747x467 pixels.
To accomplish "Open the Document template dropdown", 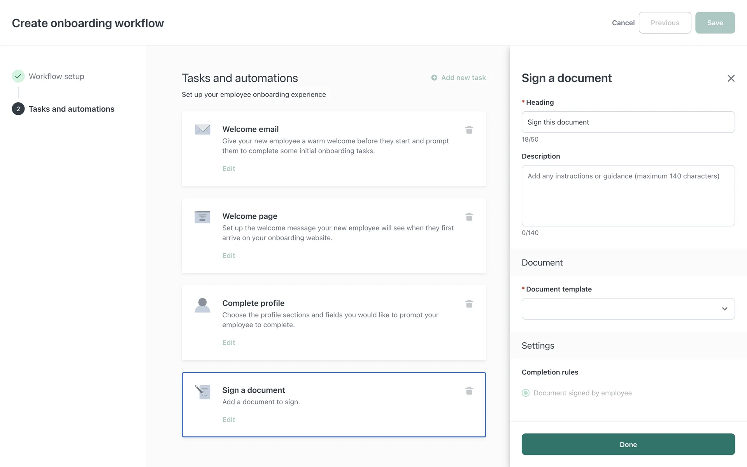I will point(622,309).
